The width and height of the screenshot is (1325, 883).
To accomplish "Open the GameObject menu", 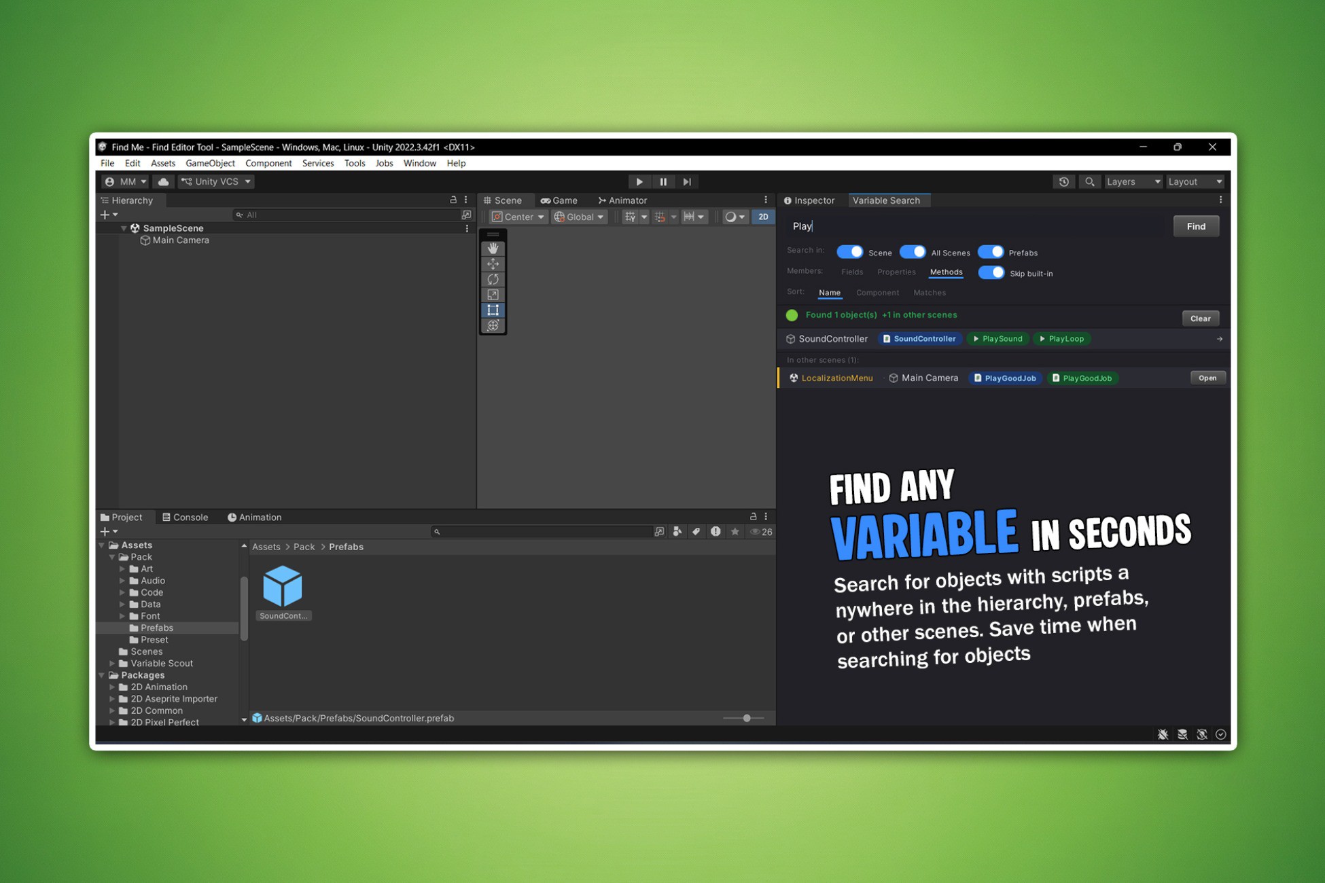I will click(210, 163).
